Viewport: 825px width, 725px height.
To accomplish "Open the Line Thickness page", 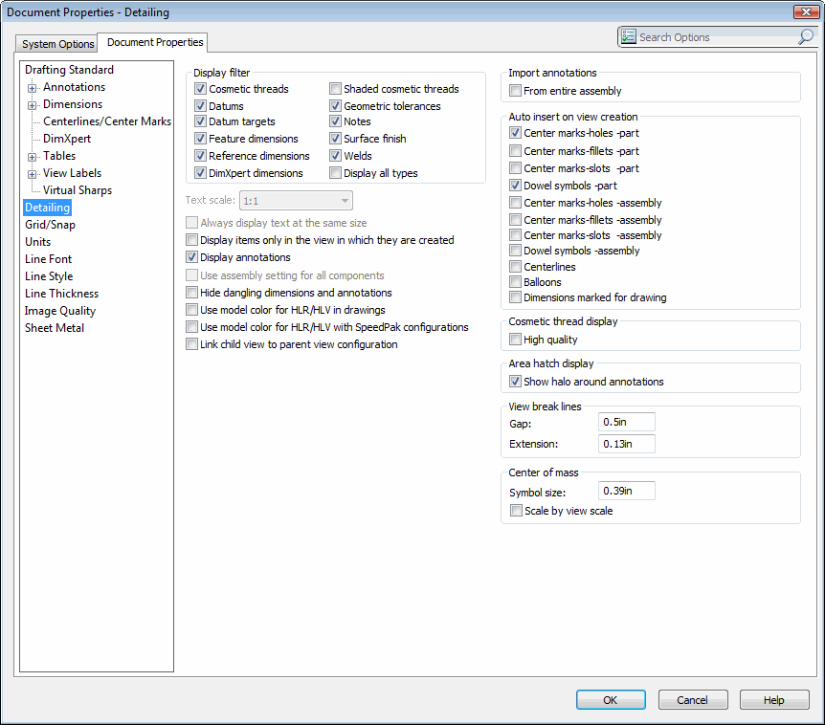I will click(61, 294).
